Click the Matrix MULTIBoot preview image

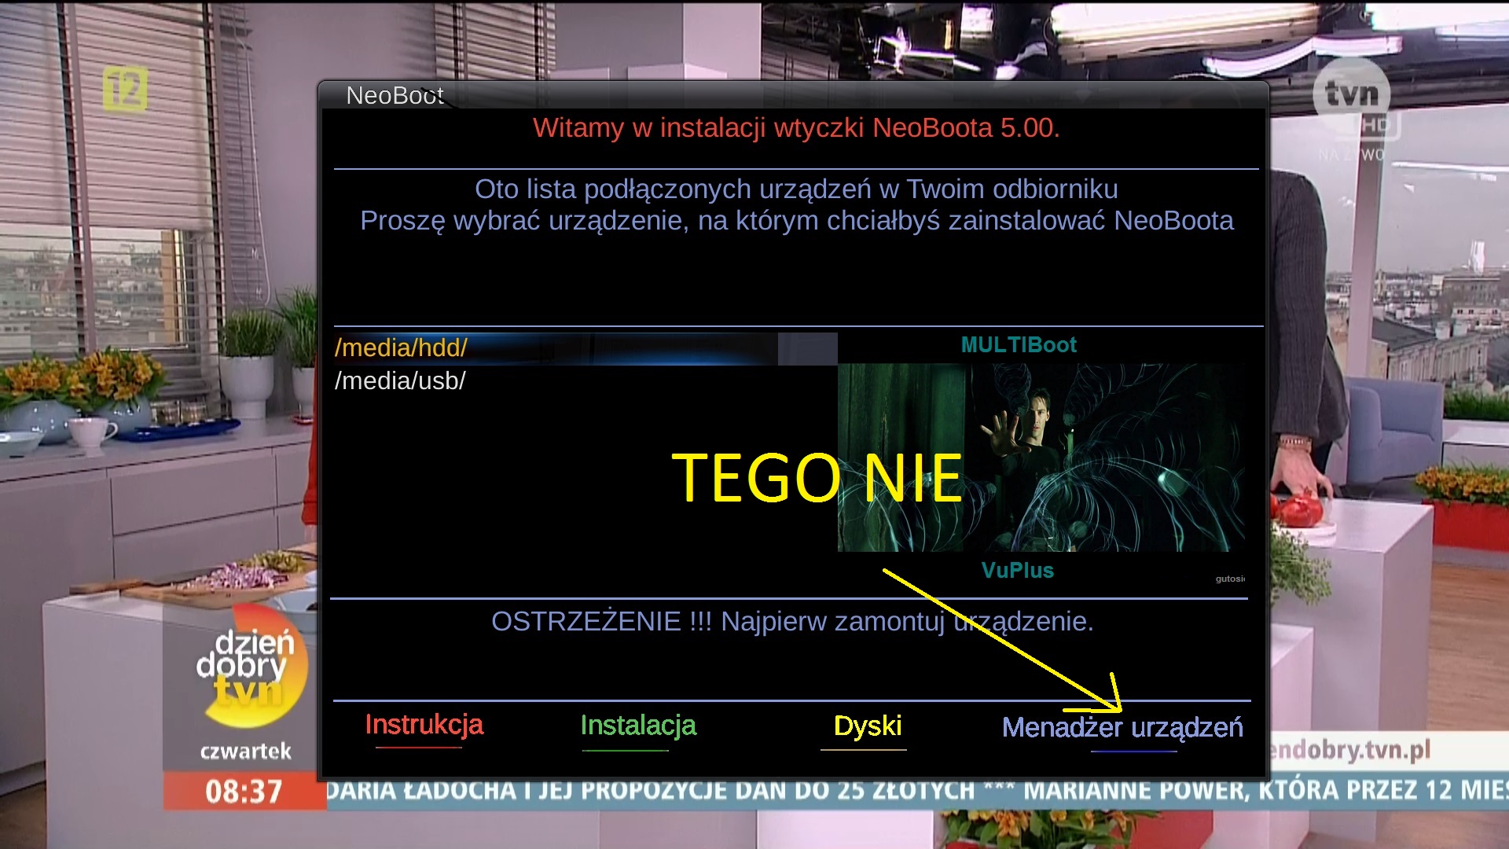coord(1041,458)
